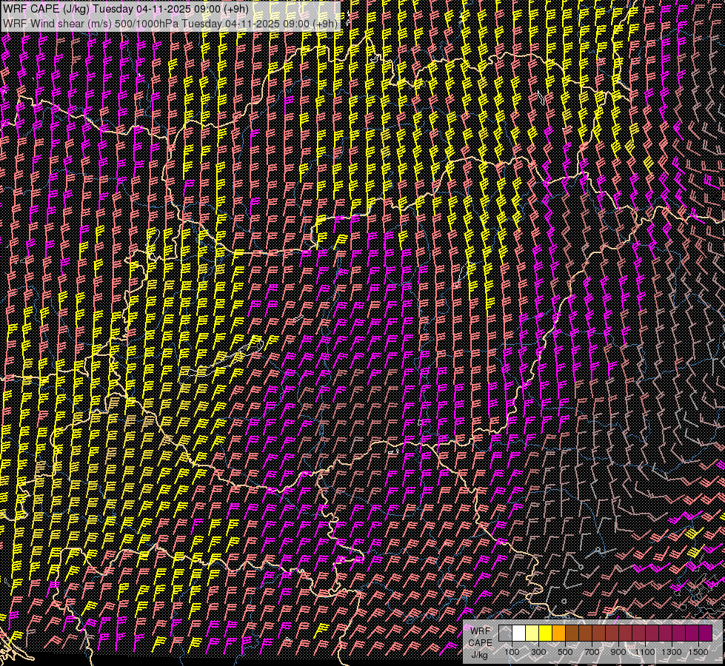725x666 pixels.
Task: Choose the rightmost purple legend swatch
Action: [705, 633]
